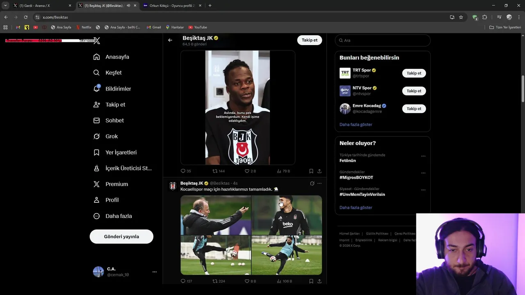525x295 pixels.
Task: Follow TRT Spor
Action: 414,73
